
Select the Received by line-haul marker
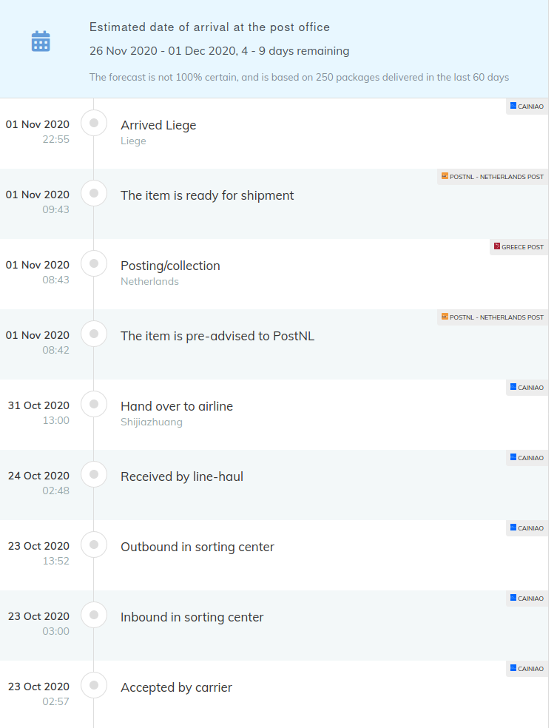94,474
